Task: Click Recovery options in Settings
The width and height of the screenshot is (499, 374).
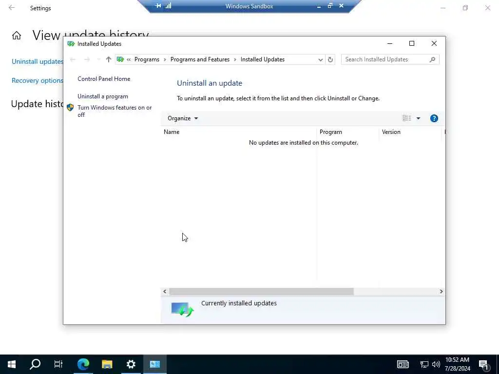Action: point(37,80)
